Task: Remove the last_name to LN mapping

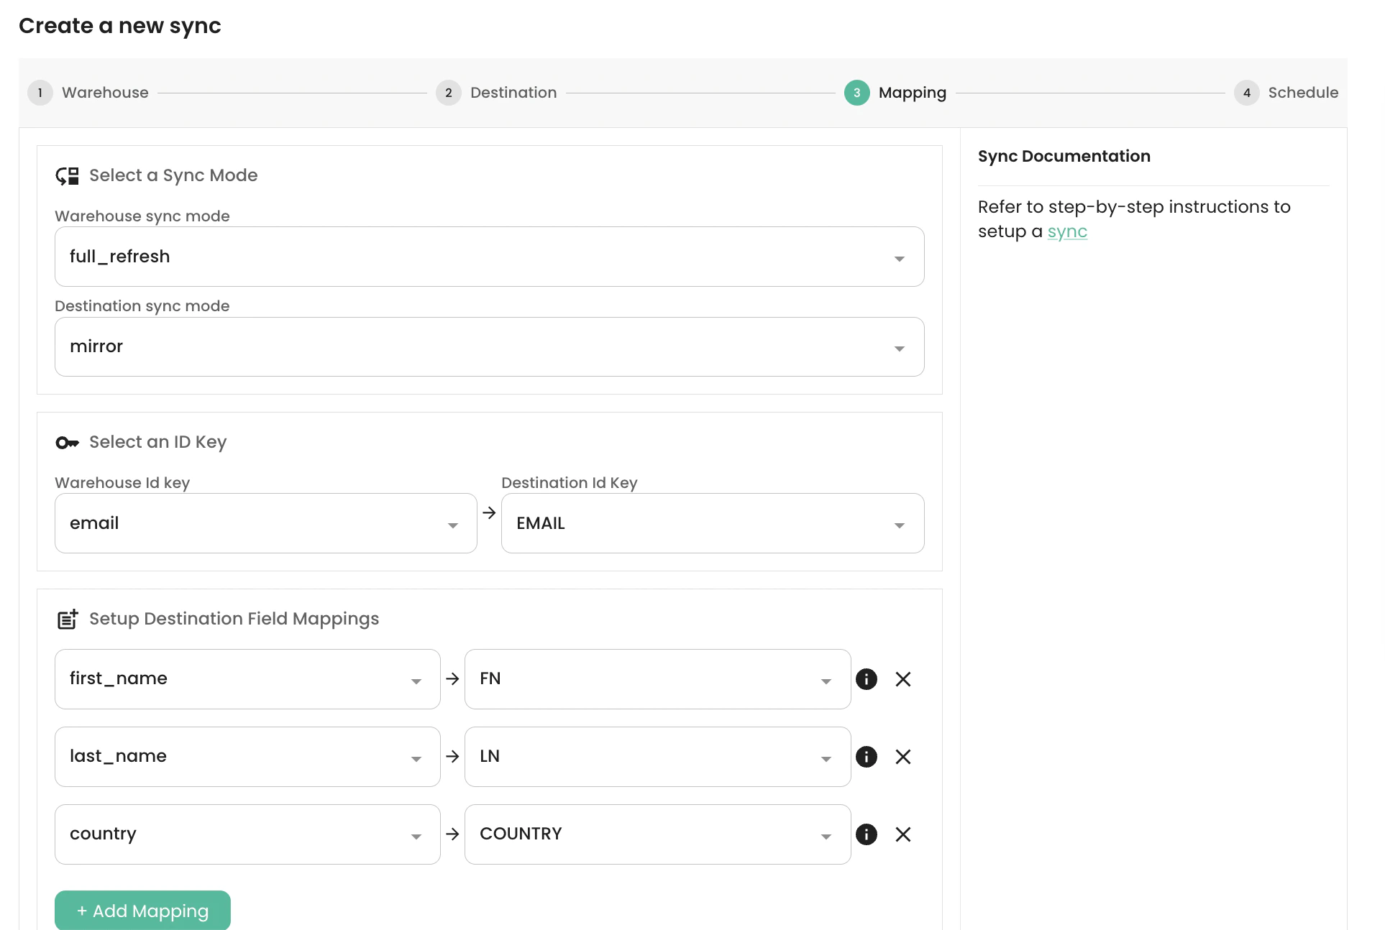Action: tap(903, 757)
